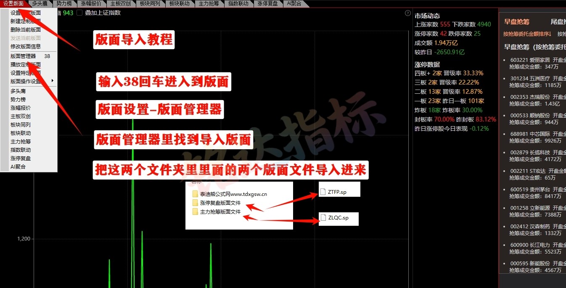
Task: Switch to the 主板双创 tab
Action: pos(121,3)
